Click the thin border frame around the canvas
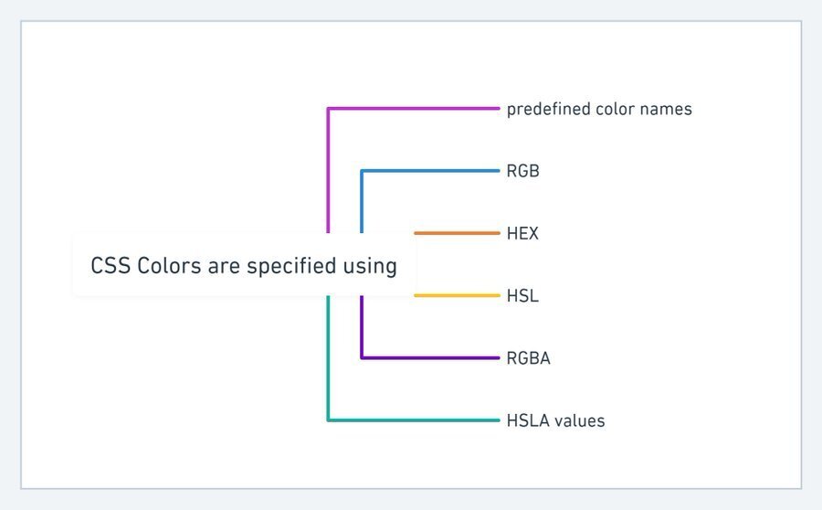Screen dimensions: 822x510 [x=411, y=21]
